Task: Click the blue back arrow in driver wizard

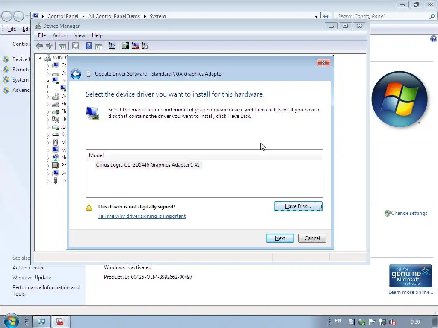Action: [x=76, y=74]
